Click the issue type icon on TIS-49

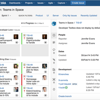click(x=24, y=65)
